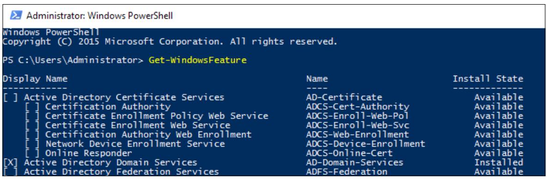Click the PS C:\Users\Administrator prompt
The width and height of the screenshot is (547, 179).
pyautogui.click(x=73, y=60)
